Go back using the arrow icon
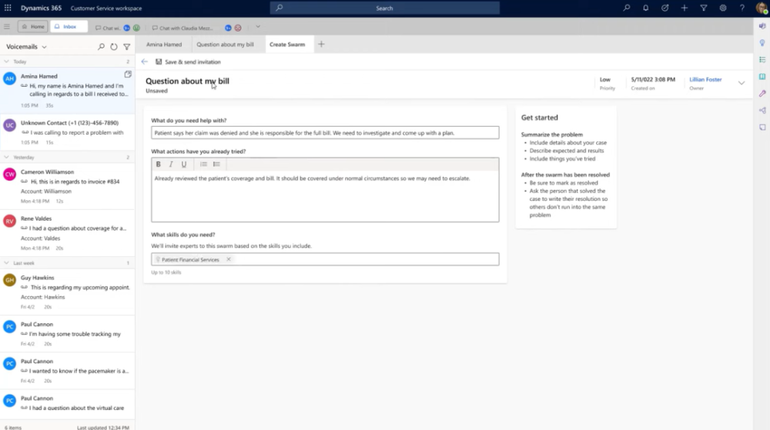This screenshot has height=430, width=770. (x=145, y=62)
